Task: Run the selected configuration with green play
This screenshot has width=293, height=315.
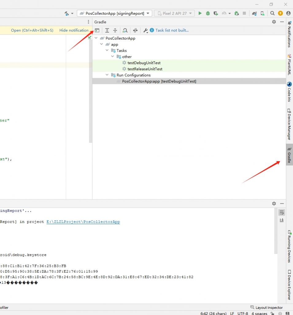Action: 200,13
